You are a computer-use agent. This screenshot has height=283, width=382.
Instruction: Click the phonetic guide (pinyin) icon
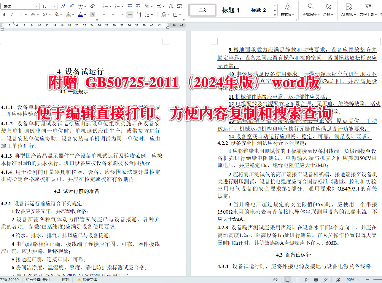pos(80,6)
